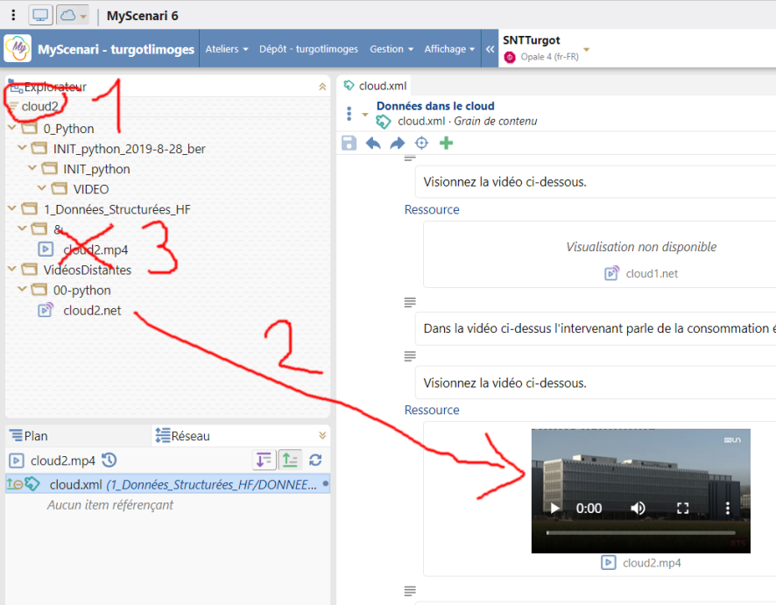Collapse the INIT_python folder arrow
The width and height of the screenshot is (776, 605).
[32, 168]
